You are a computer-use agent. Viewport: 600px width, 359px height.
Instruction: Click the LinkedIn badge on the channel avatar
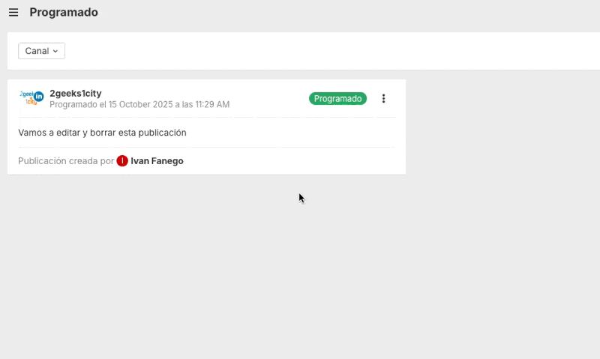[x=39, y=96]
